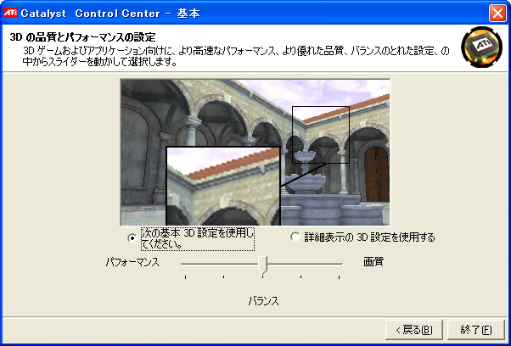Viewport: 511px width, 346px height.
Task: Select the basic 3D settings radio button
Action: click(131, 237)
